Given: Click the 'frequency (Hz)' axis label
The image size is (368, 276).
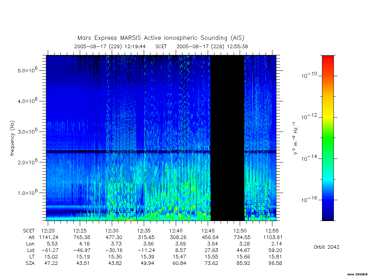Looking at the screenshot, I should click(x=13, y=138).
